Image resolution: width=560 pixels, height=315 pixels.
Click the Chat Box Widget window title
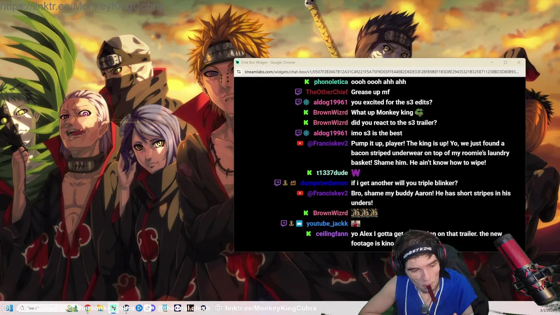coord(268,63)
